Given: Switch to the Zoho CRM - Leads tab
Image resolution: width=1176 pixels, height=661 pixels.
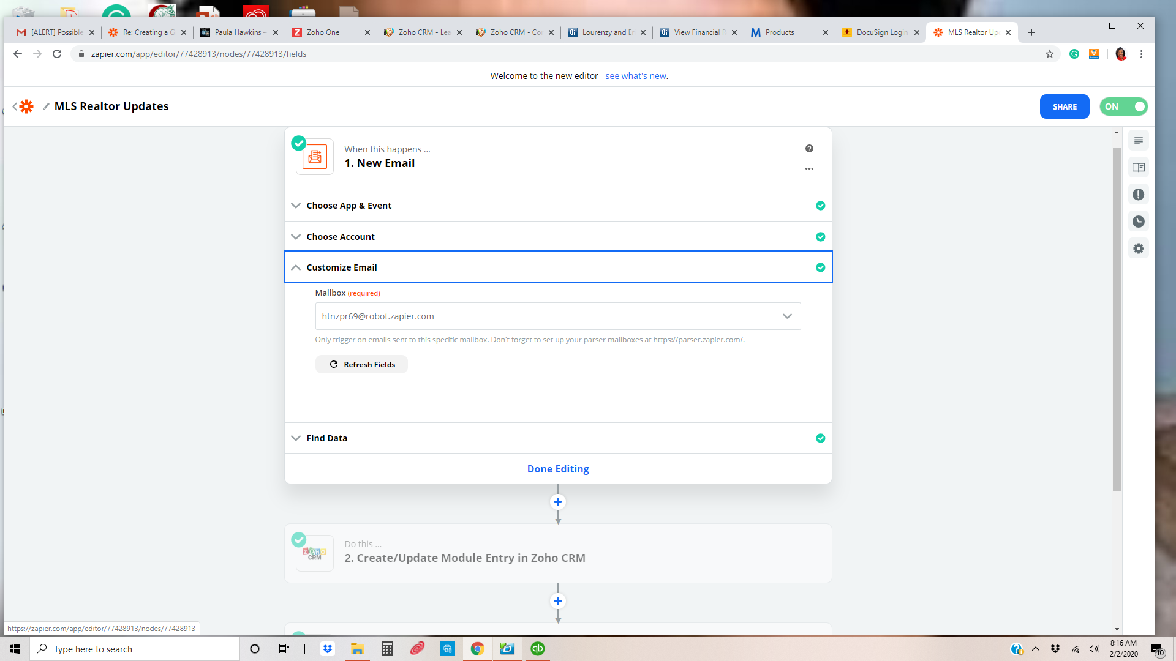Looking at the screenshot, I should 423,32.
